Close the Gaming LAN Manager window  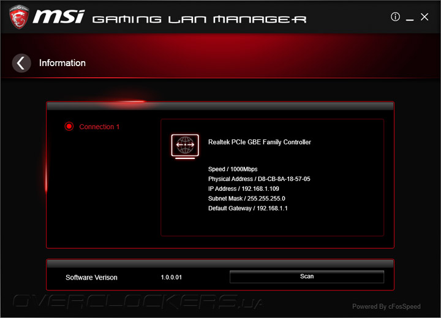pyautogui.click(x=424, y=17)
